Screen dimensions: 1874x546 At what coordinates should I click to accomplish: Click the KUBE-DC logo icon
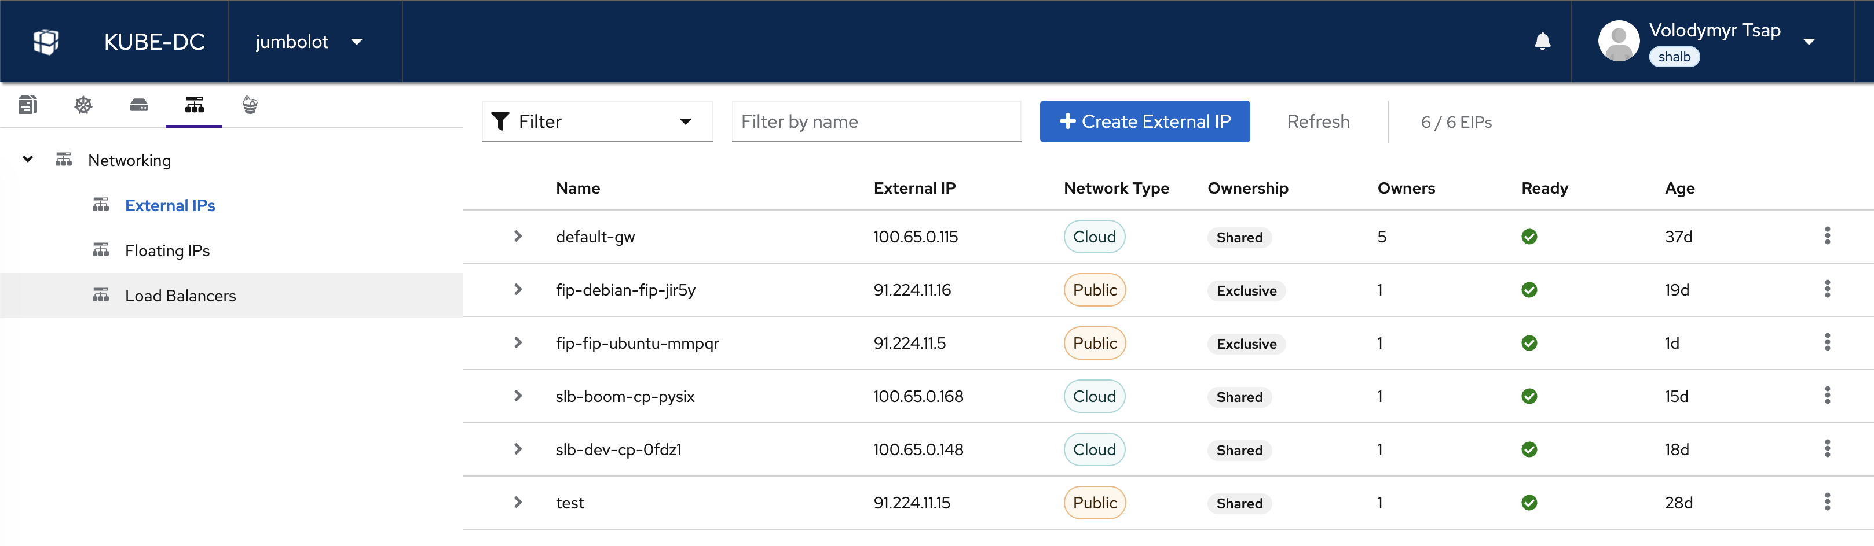point(46,42)
